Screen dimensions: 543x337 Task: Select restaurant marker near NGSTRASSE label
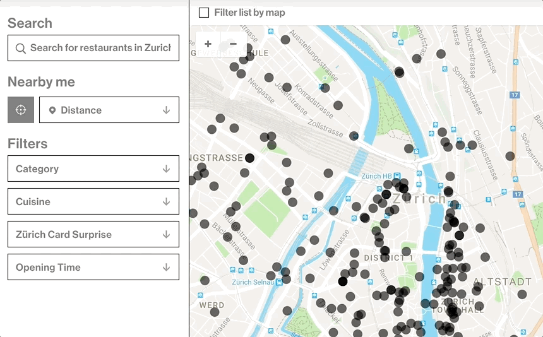pyautogui.click(x=249, y=158)
